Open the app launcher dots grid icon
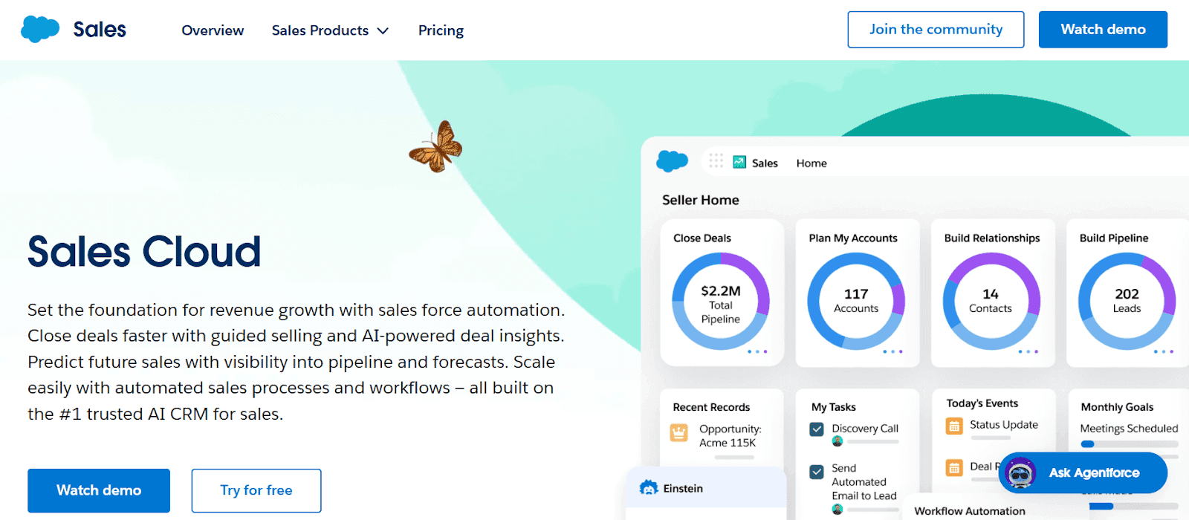Viewport: 1189px width, 520px height. pos(716,161)
